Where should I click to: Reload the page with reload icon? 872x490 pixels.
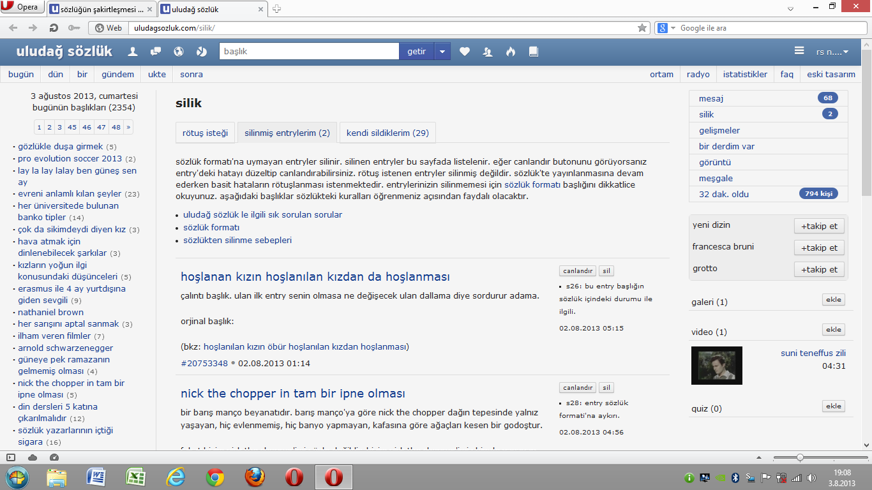[x=54, y=27]
